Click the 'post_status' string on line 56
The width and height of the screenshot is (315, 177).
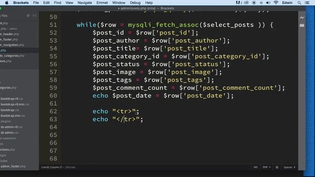[x=197, y=64]
